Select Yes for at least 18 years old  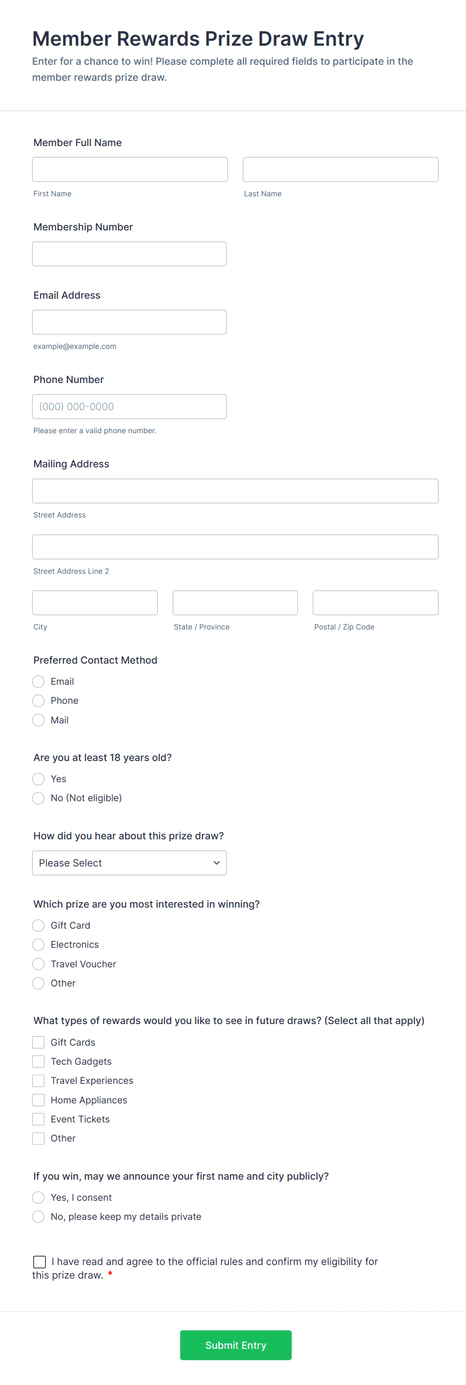click(x=38, y=779)
